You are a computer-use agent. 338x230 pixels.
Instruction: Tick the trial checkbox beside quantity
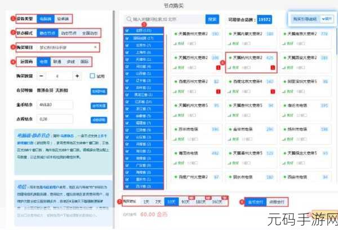coord(92,76)
